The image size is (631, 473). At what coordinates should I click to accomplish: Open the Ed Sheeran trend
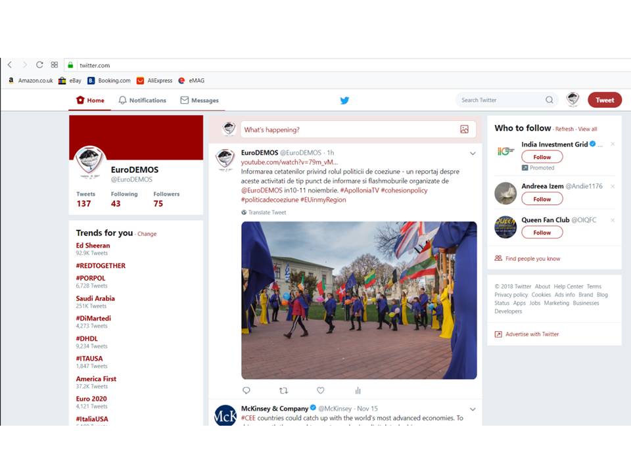(x=93, y=245)
